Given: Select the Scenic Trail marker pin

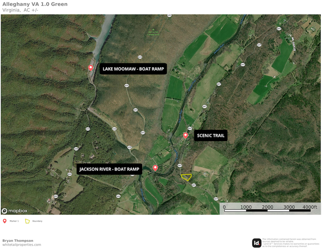Looking at the screenshot, I should coord(185,135).
